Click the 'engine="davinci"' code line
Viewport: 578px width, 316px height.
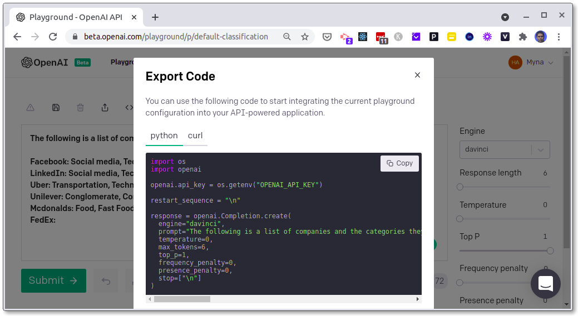(191, 224)
